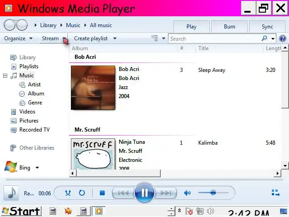Click All music in the breadcrumb
The image size is (289, 217).
(101, 25)
